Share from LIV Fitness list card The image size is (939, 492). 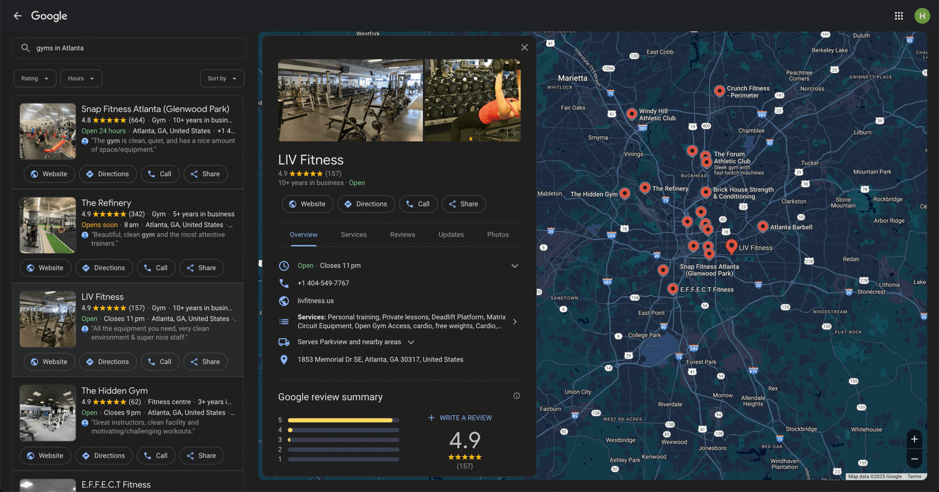point(205,362)
